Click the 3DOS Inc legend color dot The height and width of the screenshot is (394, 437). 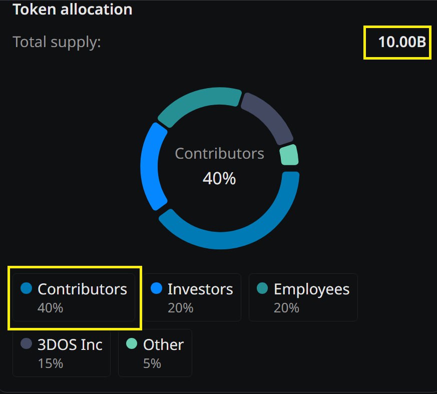pyautogui.click(x=27, y=343)
